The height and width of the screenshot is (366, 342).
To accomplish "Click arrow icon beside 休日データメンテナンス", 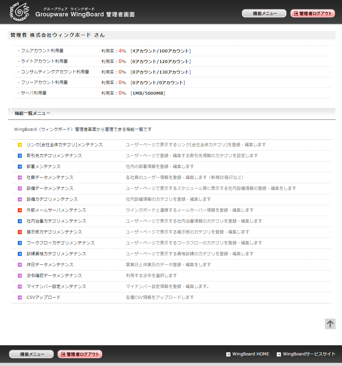I will tap(20, 265).
